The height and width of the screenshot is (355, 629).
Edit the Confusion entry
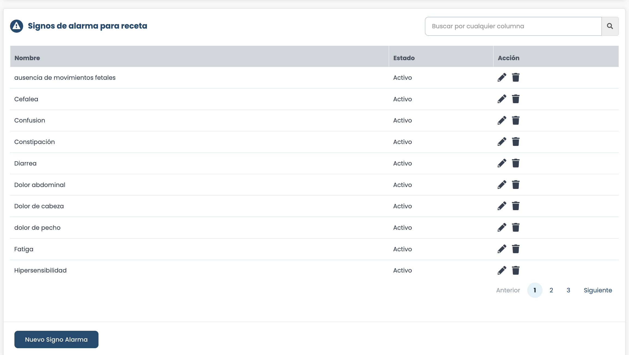(502, 120)
